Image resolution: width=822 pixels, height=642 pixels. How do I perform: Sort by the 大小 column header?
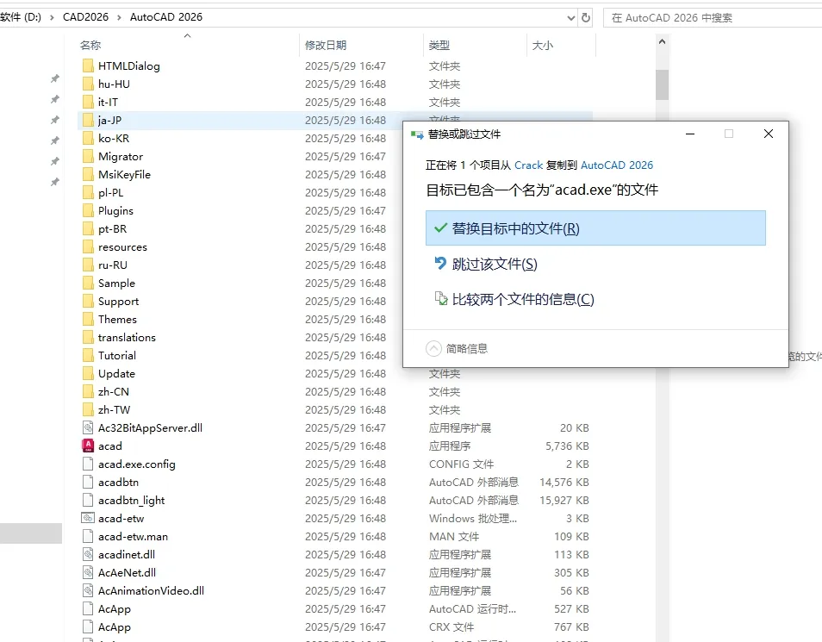(x=542, y=45)
